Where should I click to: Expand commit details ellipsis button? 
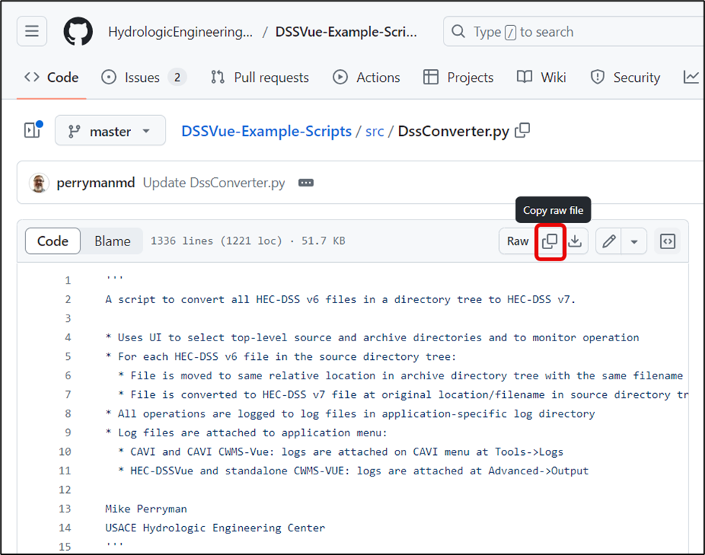[306, 183]
